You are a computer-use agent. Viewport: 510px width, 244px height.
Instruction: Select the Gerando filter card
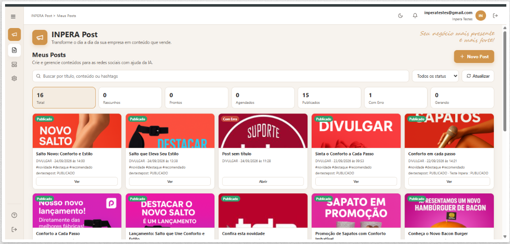coord(462,98)
